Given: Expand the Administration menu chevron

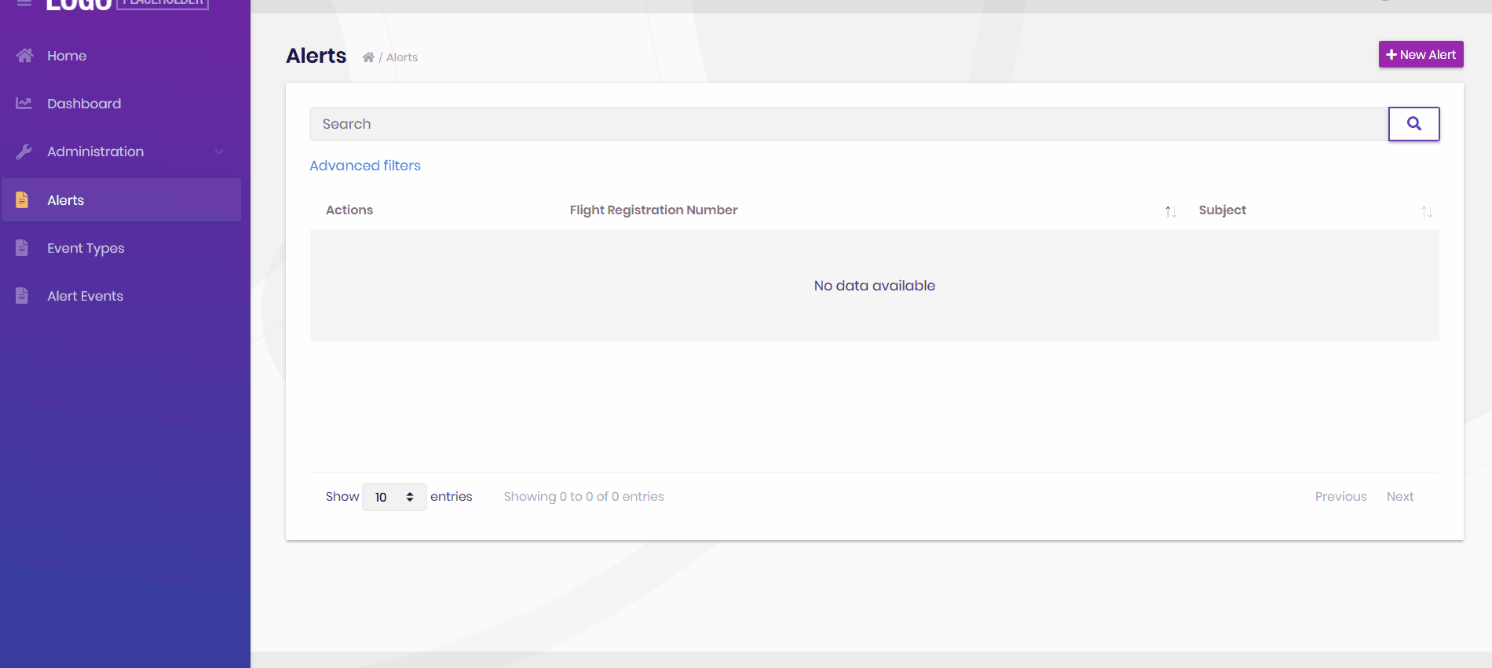Looking at the screenshot, I should (x=219, y=151).
